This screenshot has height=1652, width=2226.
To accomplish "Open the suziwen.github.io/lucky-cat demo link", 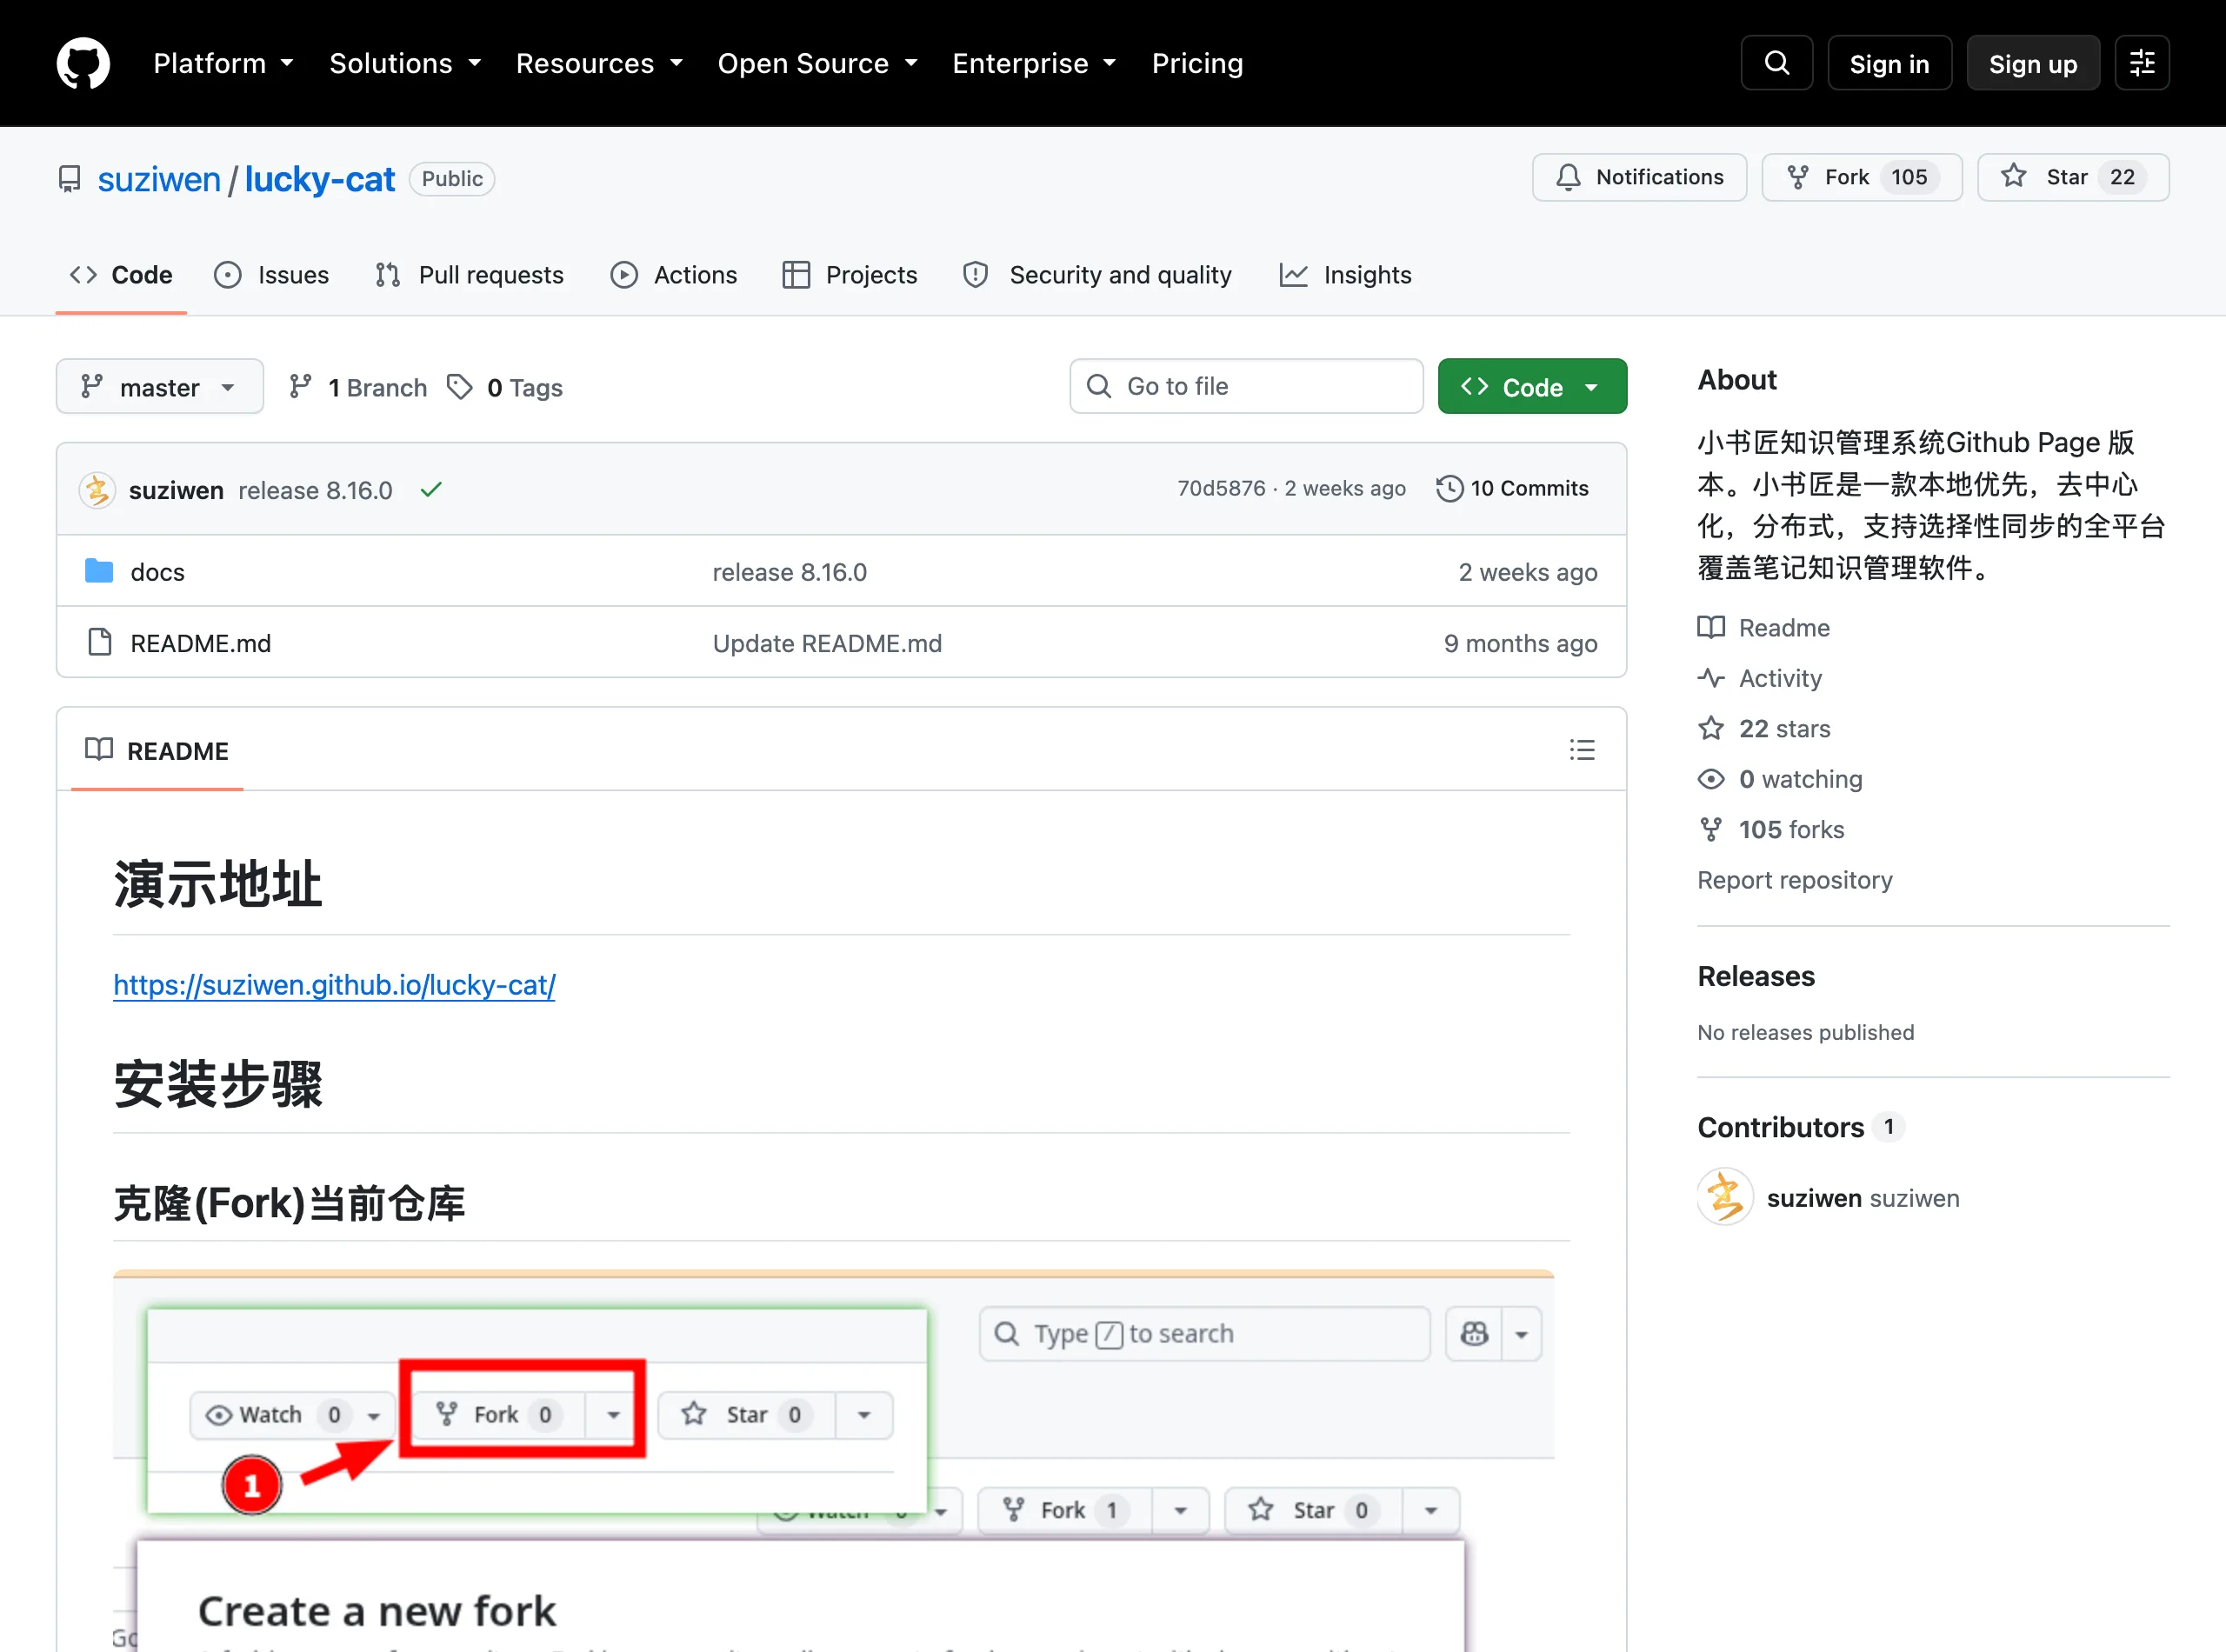I will (334, 985).
